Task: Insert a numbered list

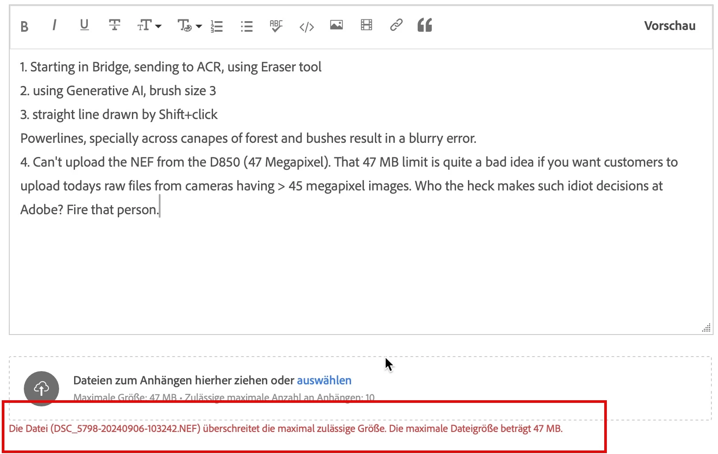Action: point(217,26)
